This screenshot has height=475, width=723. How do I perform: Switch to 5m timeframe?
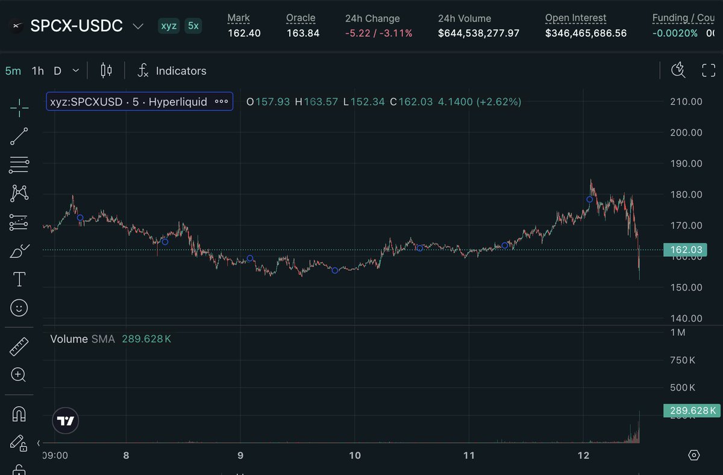coord(13,71)
